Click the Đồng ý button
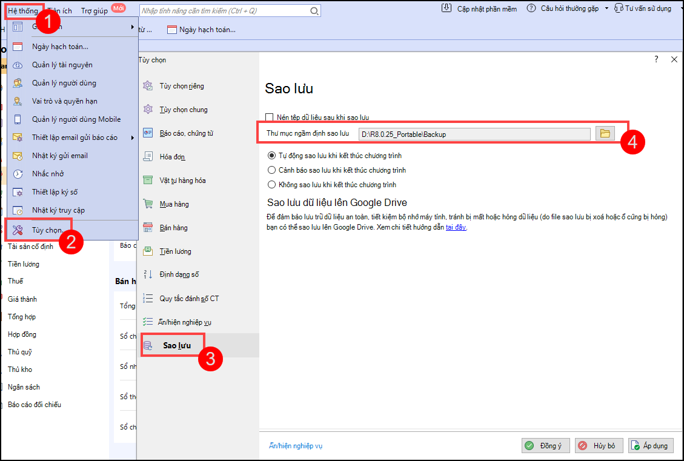 [x=545, y=446]
